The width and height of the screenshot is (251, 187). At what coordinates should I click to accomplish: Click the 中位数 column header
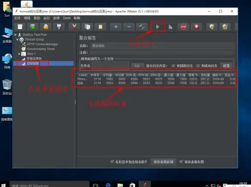(120, 75)
